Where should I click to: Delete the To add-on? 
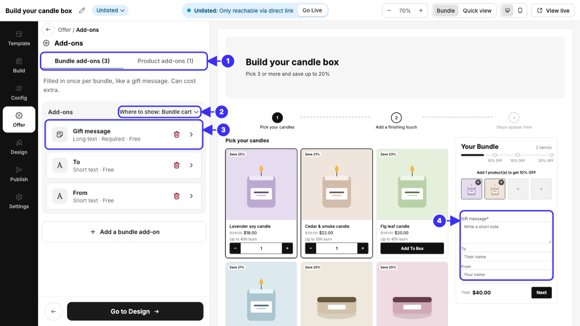[176, 165]
